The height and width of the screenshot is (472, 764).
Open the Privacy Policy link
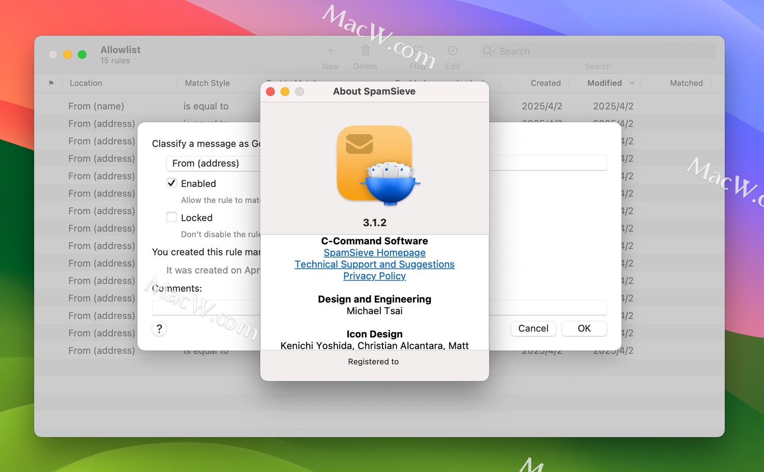(x=374, y=276)
